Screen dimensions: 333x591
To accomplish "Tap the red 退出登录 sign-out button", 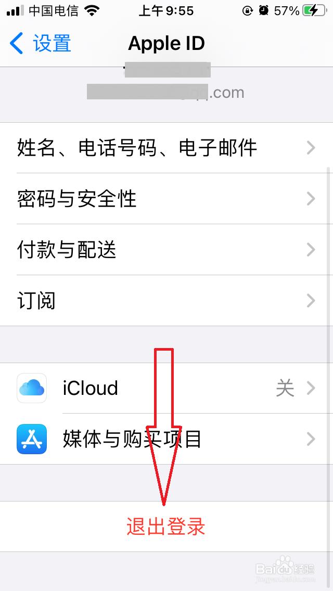I will click(x=166, y=526).
